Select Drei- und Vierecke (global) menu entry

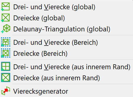pyautogui.click(x=66, y=7)
